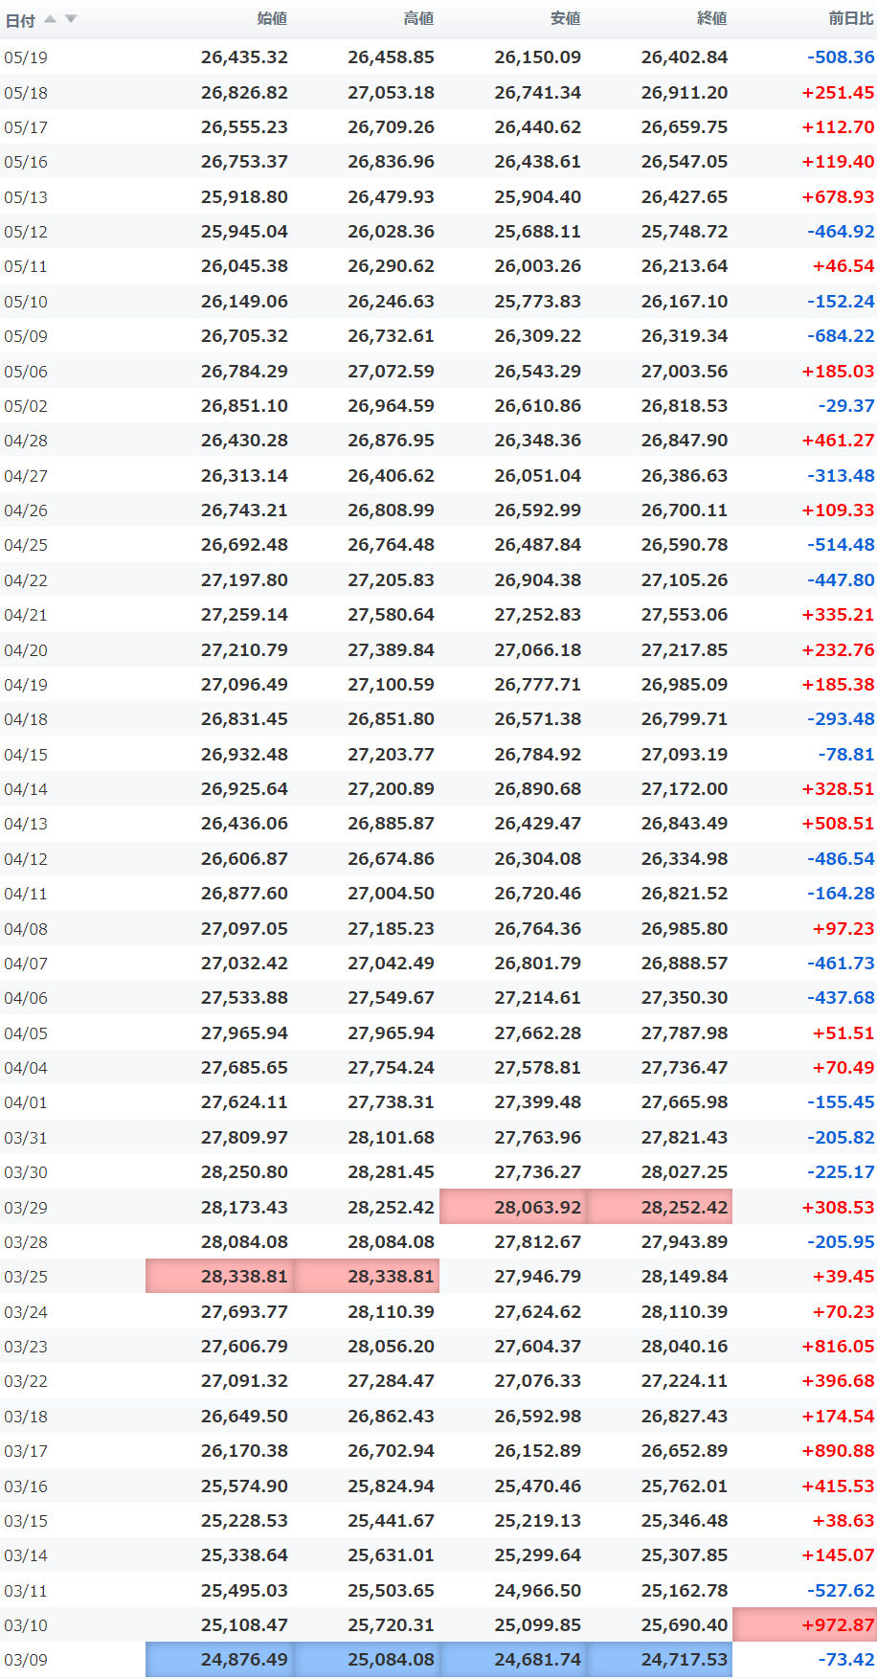This screenshot has width=877, height=1679.
Task: Sort dates ascending with the up arrow
Action: tap(50, 19)
